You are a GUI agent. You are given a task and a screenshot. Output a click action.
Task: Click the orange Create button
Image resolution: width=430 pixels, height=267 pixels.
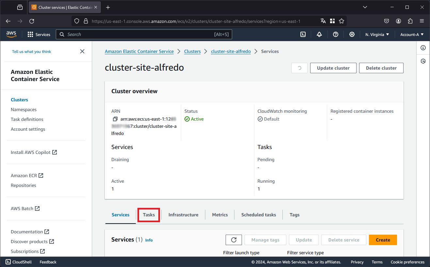[x=383, y=240]
